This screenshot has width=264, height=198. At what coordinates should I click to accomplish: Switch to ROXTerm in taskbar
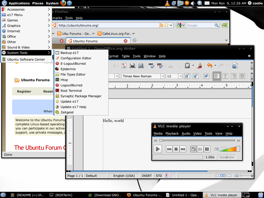[61, 195]
